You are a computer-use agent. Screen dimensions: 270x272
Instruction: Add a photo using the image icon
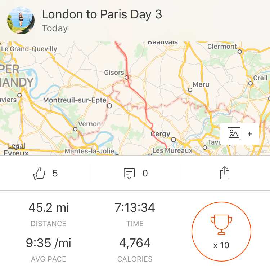coord(234,134)
